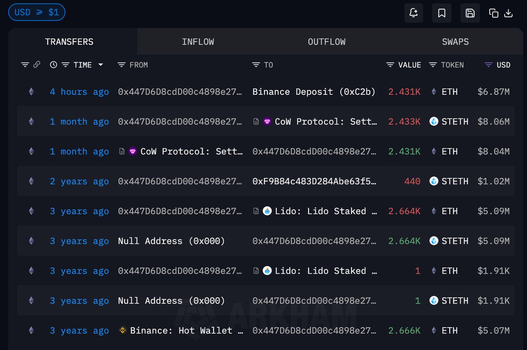The height and width of the screenshot is (350, 527).
Task: Click 0xF9B84c483D284Abe63f5 recipient address
Action: coord(314,182)
